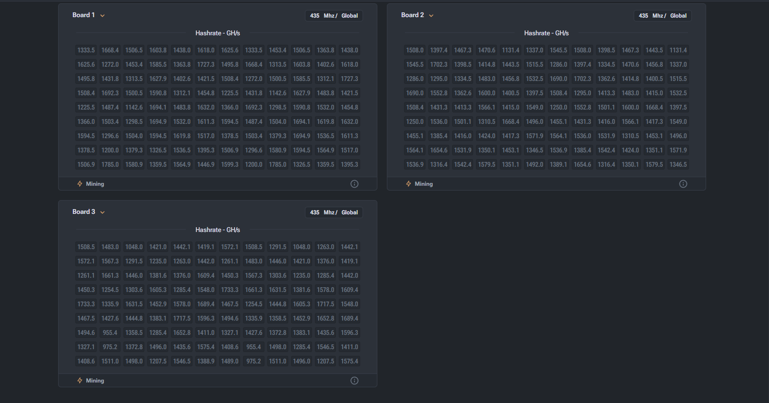The image size is (769, 403).
Task: Click the Mining status label on Board 3
Action: [95, 381]
